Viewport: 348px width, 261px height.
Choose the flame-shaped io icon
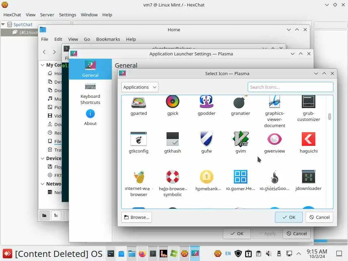[275, 177]
